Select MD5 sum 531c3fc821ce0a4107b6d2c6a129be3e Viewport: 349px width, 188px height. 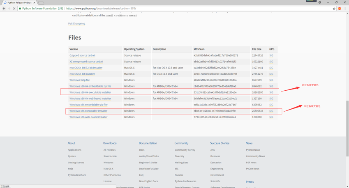(x=215, y=92)
